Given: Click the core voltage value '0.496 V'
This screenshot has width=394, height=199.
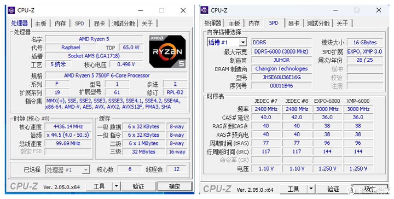Looking at the screenshot, I should pyautogui.click(x=126, y=64).
